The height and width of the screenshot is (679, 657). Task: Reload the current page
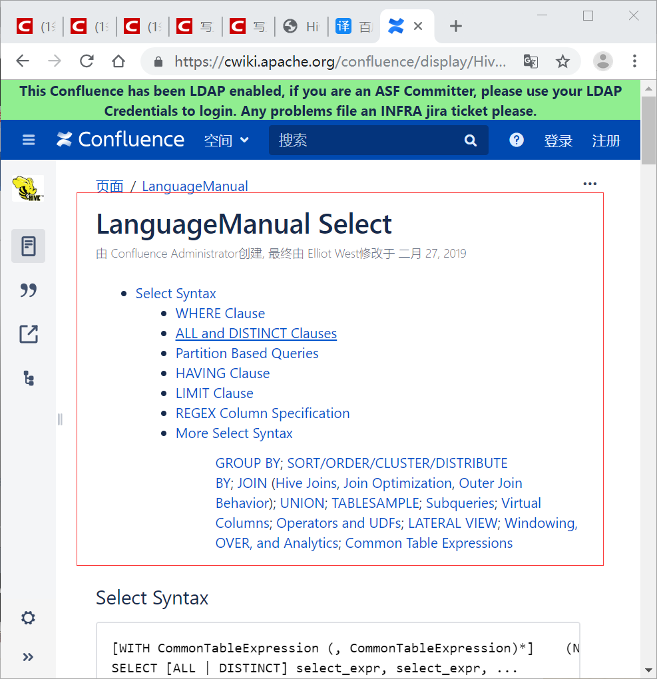[87, 61]
